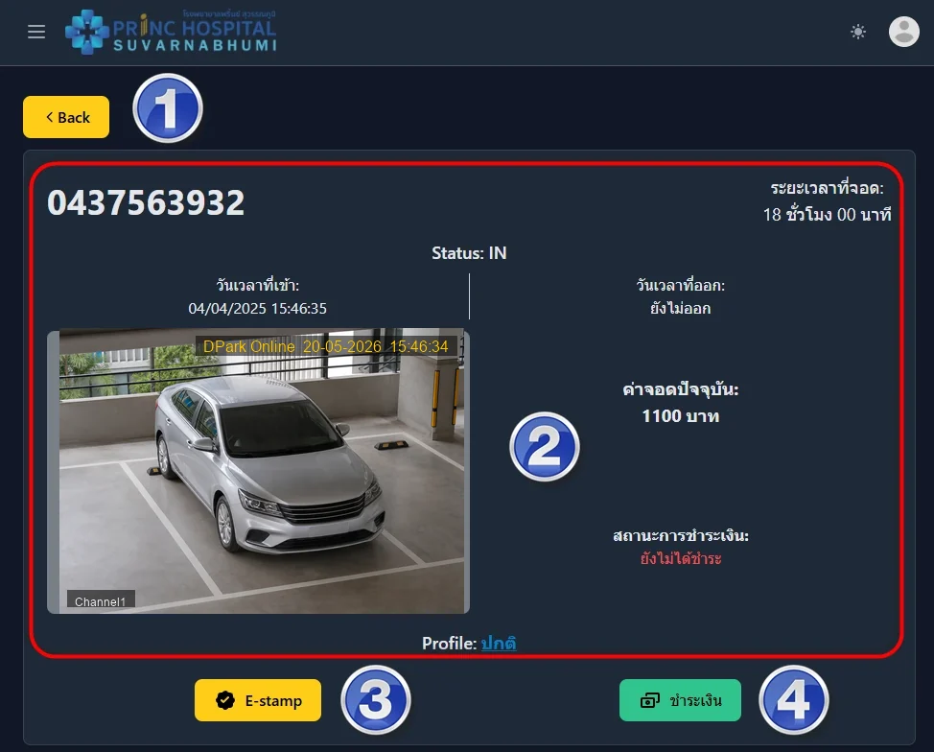Select entry time 04/04/2025 15:46:35
Viewport: 934px width, 752px height.
tap(257, 309)
